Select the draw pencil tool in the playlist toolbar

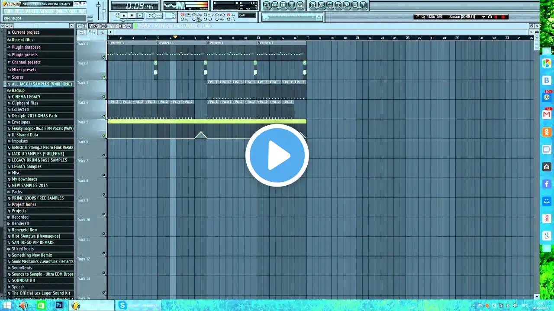click(90, 26)
